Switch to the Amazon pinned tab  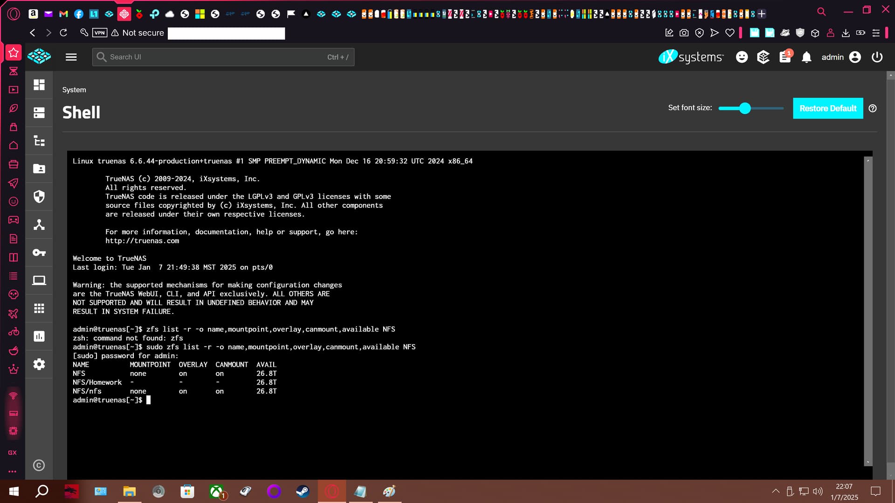click(x=33, y=14)
